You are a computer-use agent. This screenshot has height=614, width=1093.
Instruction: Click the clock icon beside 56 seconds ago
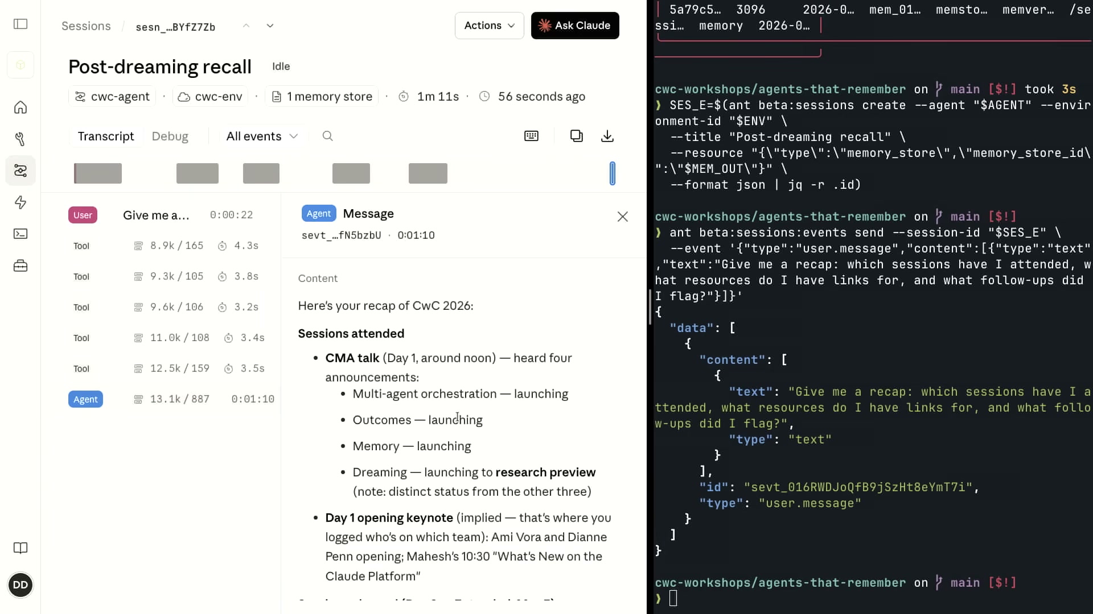pyautogui.click(x=484, y=97)
